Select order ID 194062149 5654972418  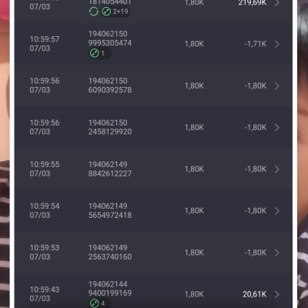(110, 210)
